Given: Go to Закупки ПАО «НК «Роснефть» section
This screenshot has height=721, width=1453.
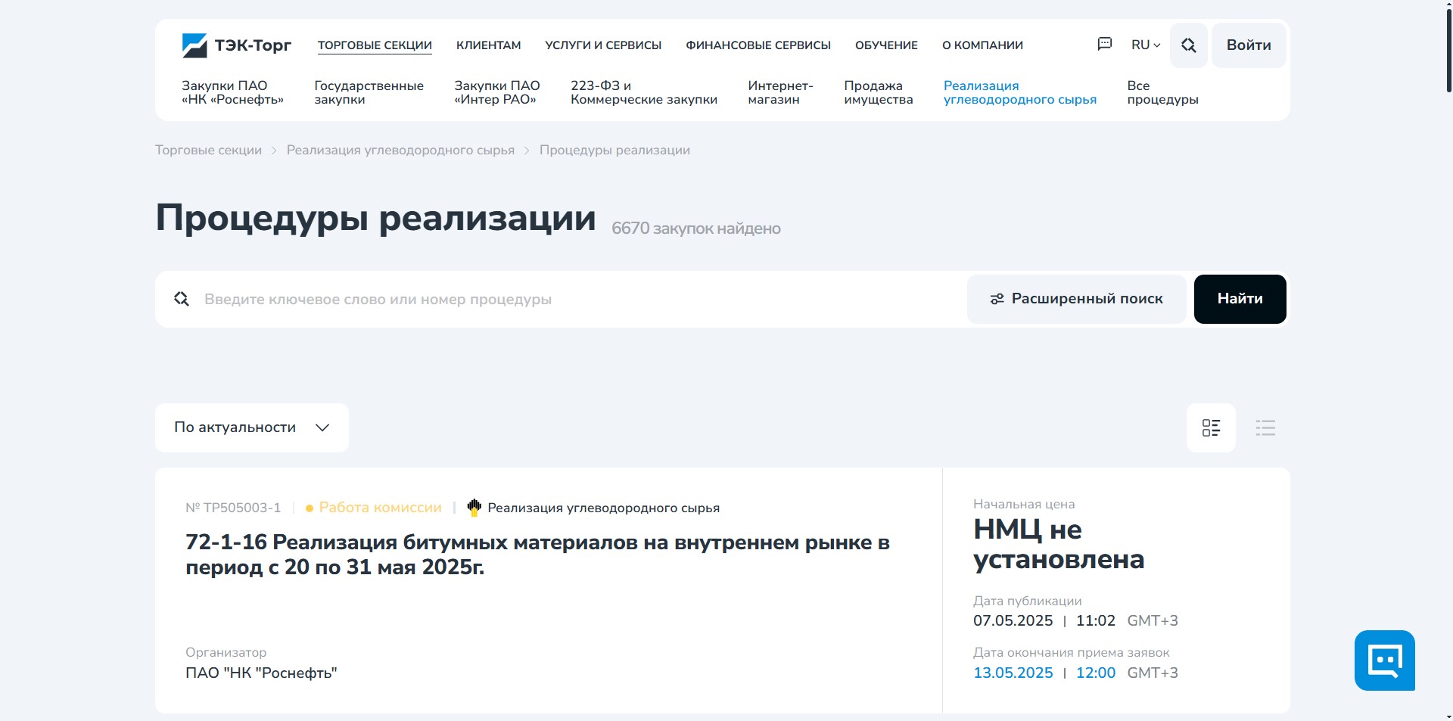Looking at the screenshot, I should coord(232,92).
